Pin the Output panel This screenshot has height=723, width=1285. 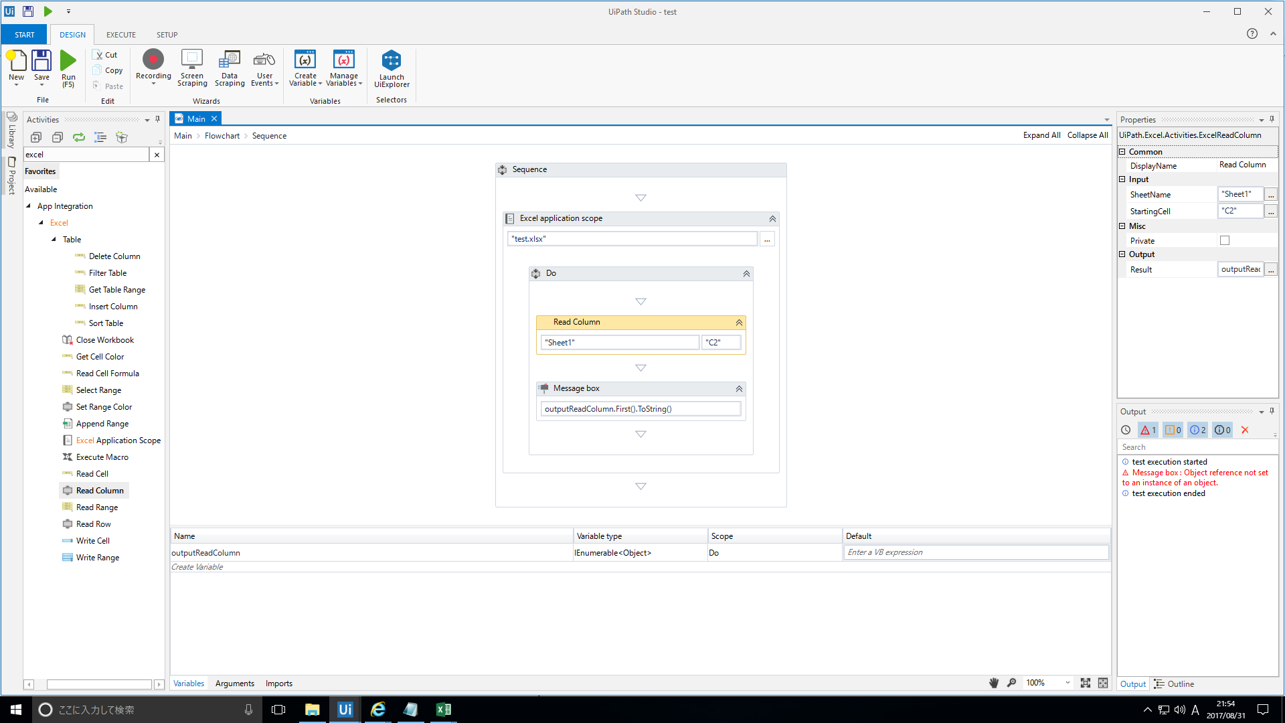pyautogui.click(x=1272, y=411)
